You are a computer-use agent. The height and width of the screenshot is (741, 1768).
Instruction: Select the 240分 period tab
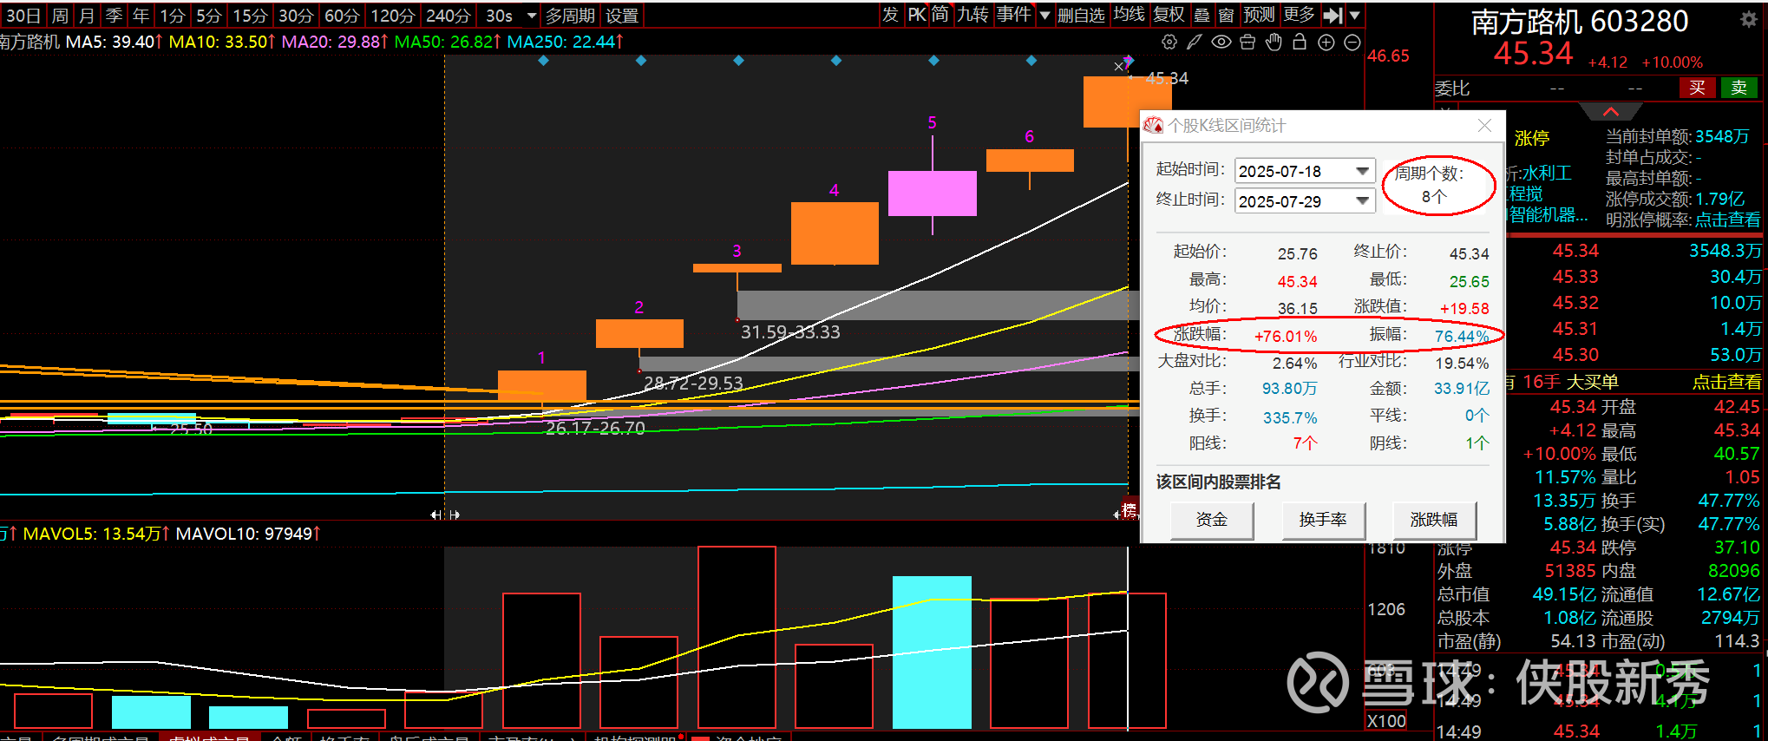[x=449, y=16]
